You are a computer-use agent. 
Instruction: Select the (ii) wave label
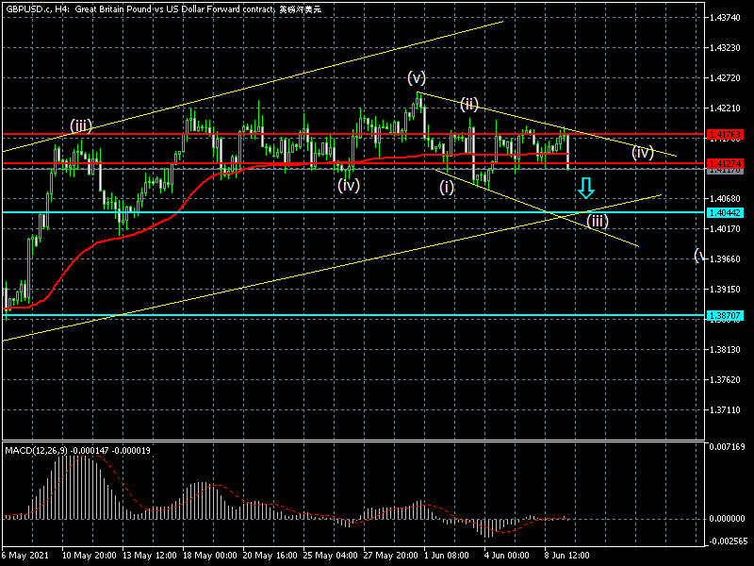tap(469, 104)
